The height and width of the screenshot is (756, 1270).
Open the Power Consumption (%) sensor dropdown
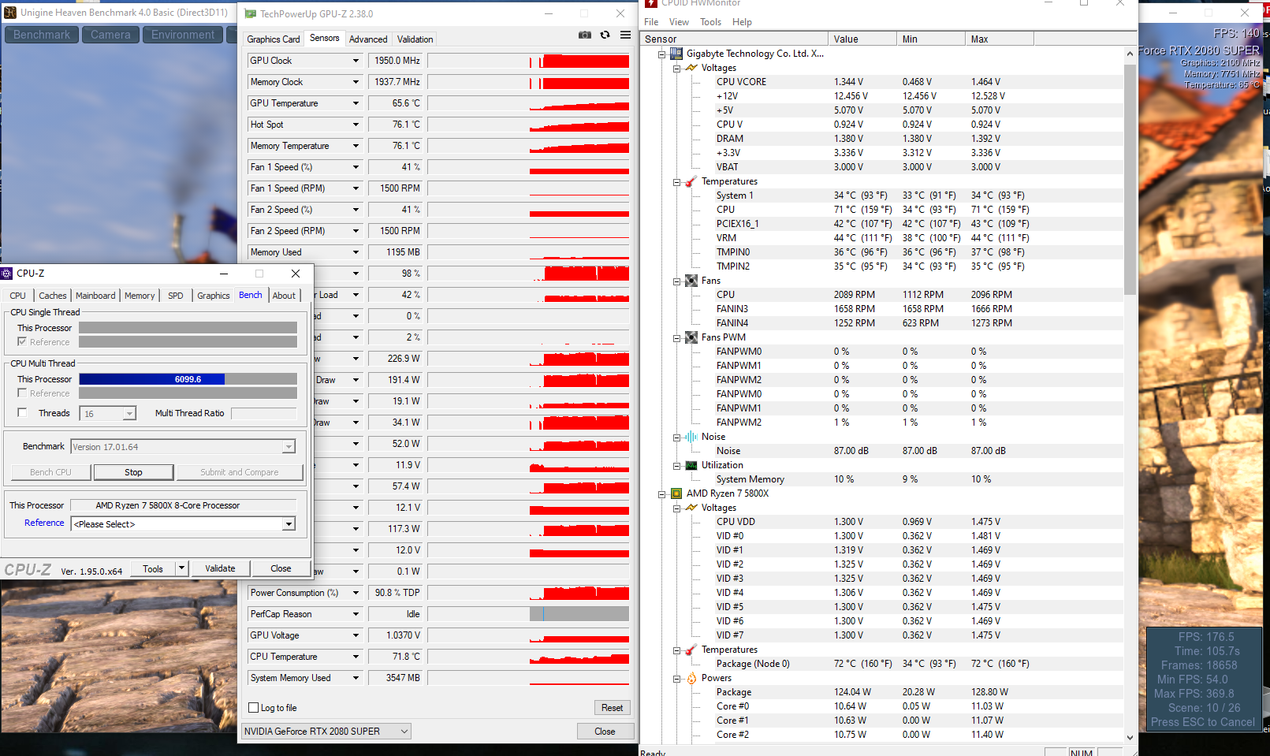356,593
